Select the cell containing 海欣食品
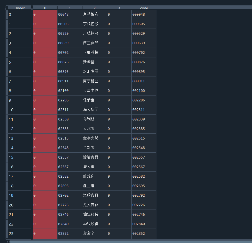This screenshot has width=252, height=243. [94, 195]
